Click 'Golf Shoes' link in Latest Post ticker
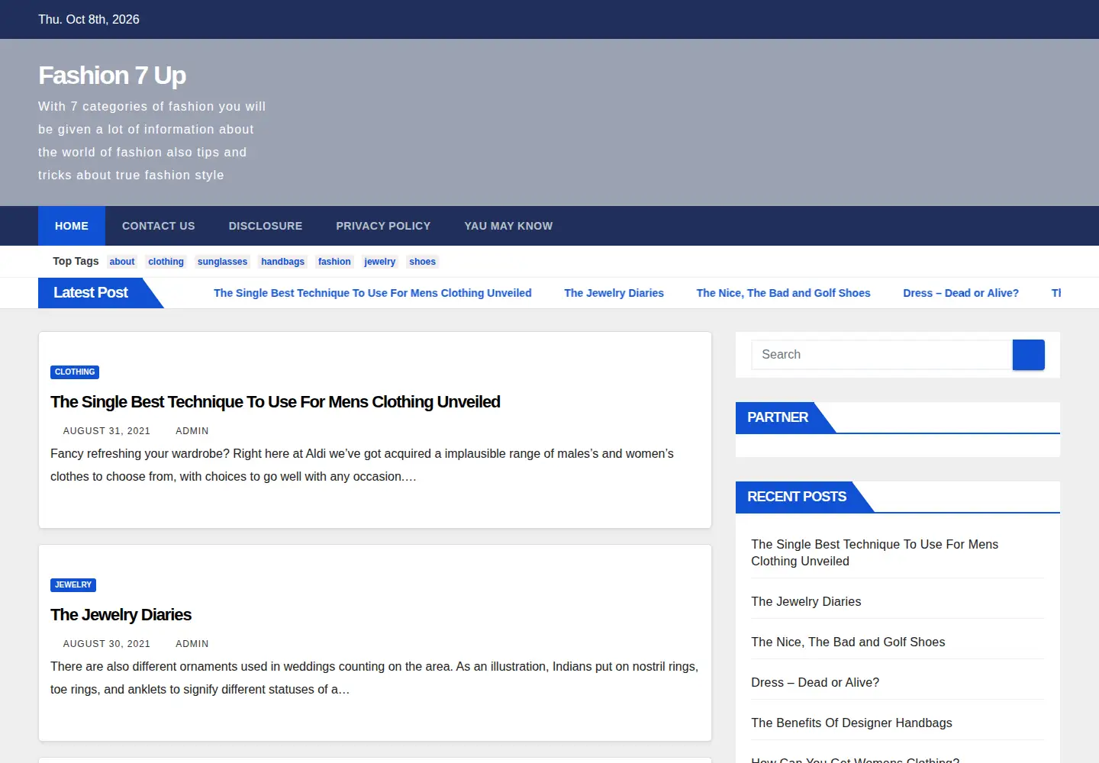This screenshot has height=763, width=1099. pos(783,293)
